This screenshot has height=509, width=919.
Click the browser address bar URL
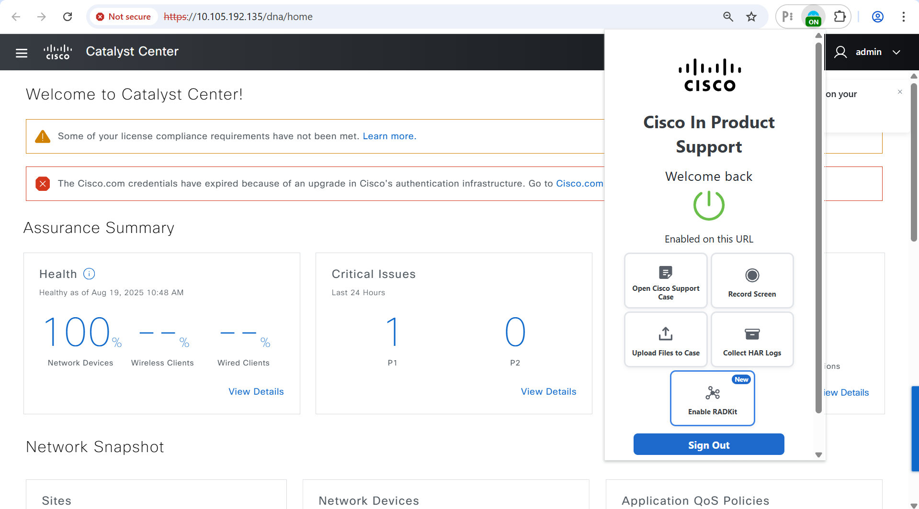[x=238, y=17]
